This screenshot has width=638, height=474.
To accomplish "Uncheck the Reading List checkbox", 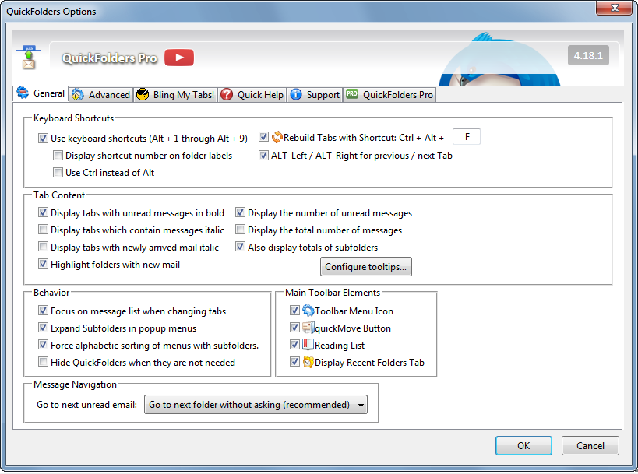I will point(294,345).
